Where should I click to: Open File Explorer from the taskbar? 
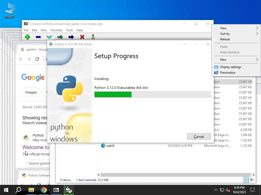[x=31, y=190]
